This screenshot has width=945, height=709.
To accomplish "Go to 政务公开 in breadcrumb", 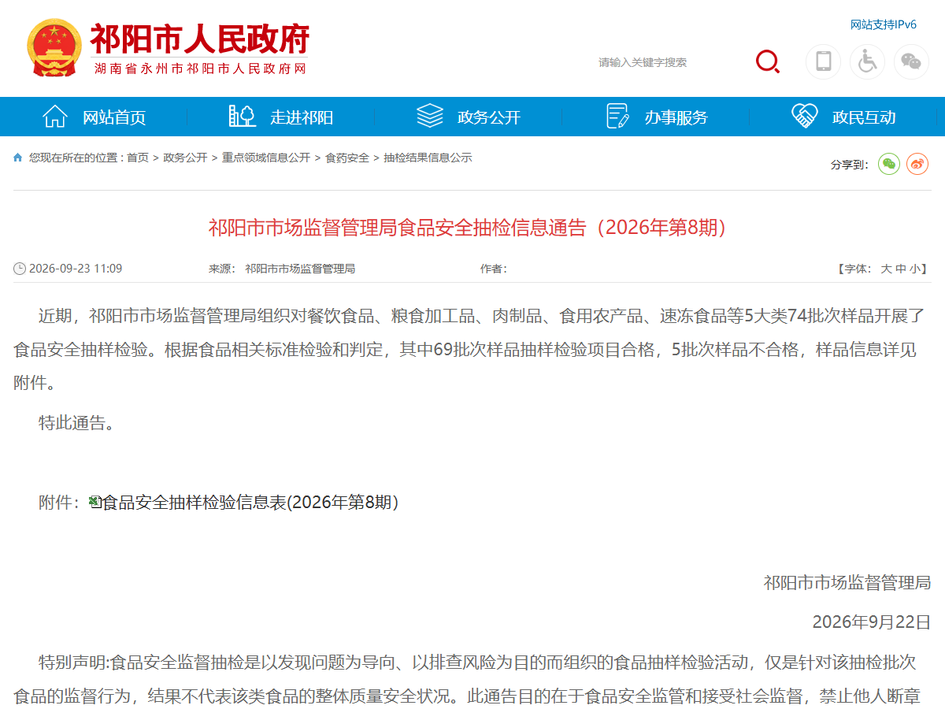I will pos(185,158).
